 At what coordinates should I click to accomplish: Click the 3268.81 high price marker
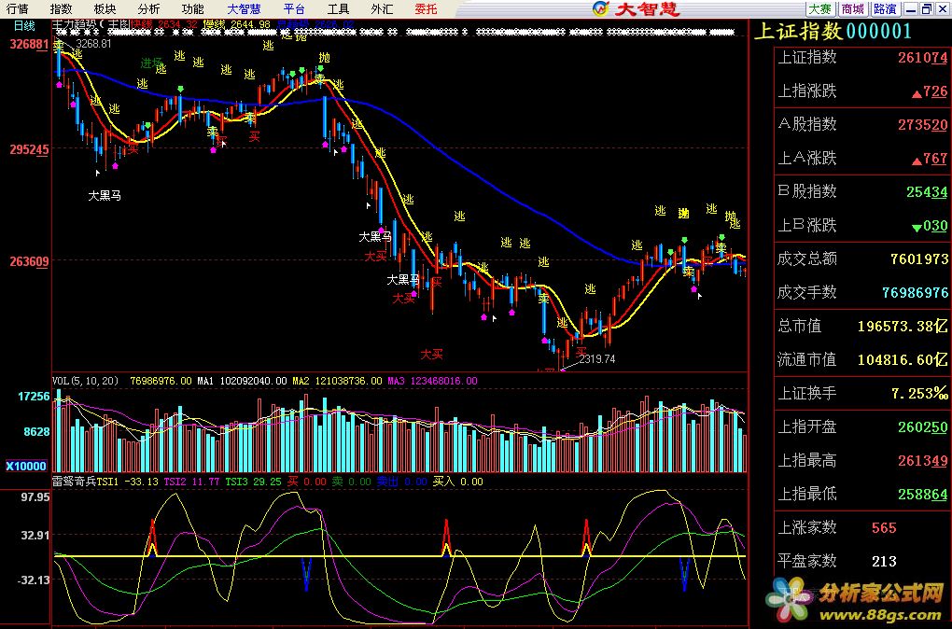coord(93,44)
